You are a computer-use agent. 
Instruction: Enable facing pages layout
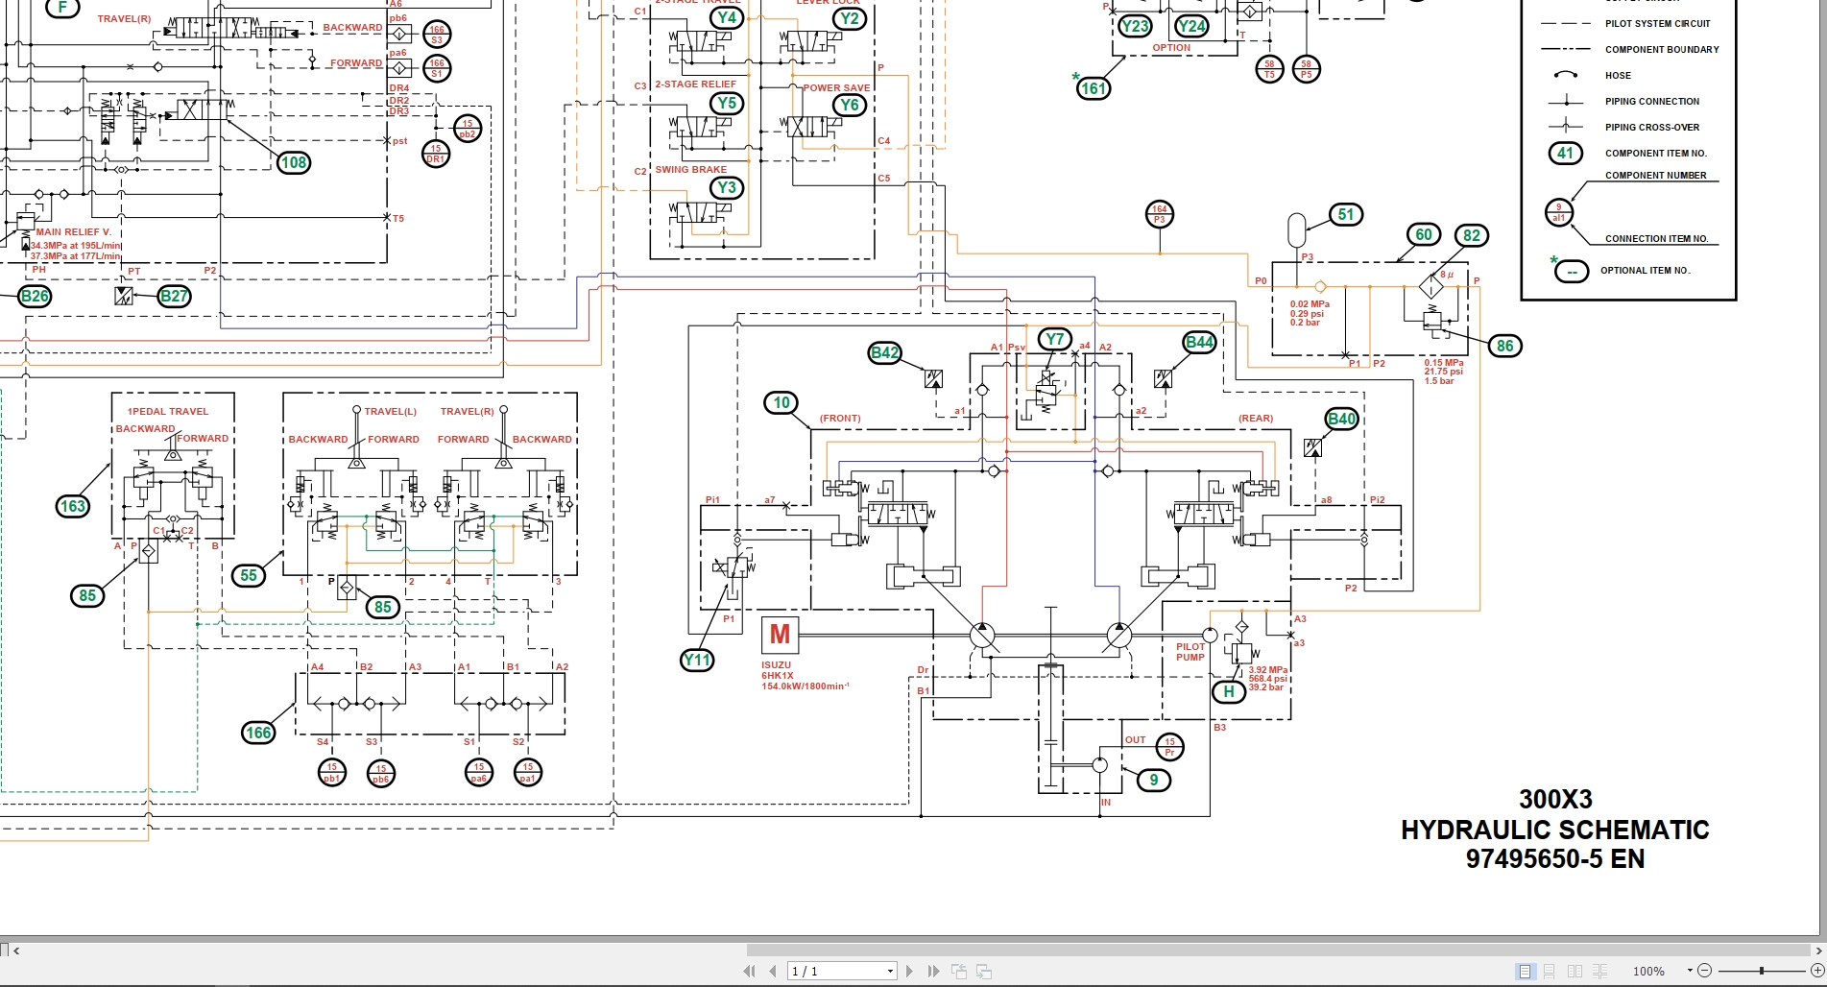tap(1575, 971)
